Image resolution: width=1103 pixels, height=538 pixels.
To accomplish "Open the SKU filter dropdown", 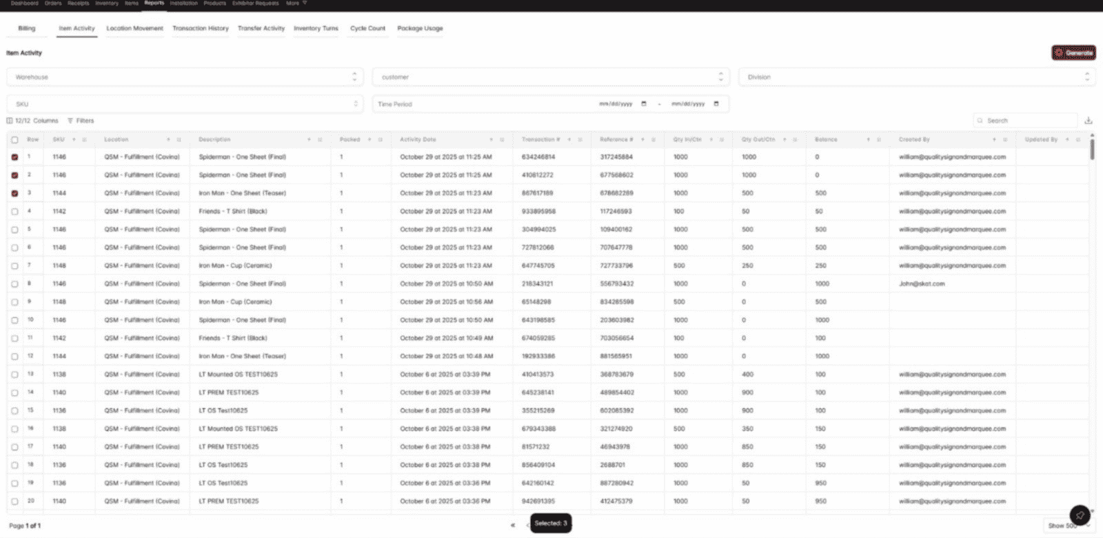I will point(185,104).
